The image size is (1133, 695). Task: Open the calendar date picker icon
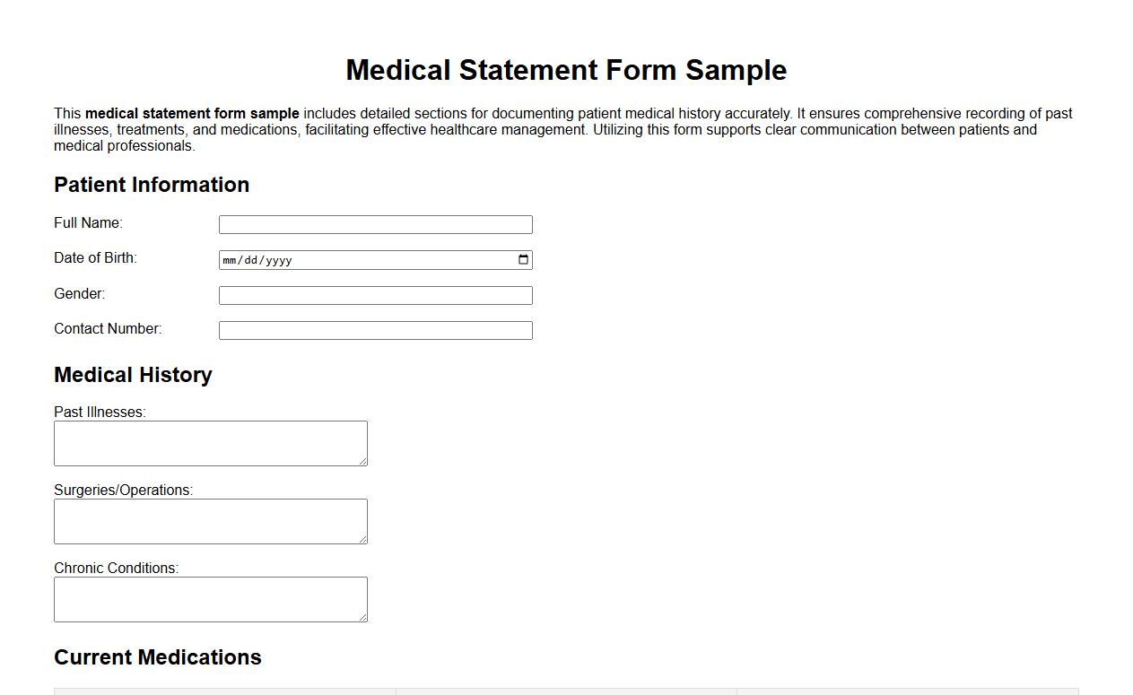pyautogui.click(x=523, y=259)
